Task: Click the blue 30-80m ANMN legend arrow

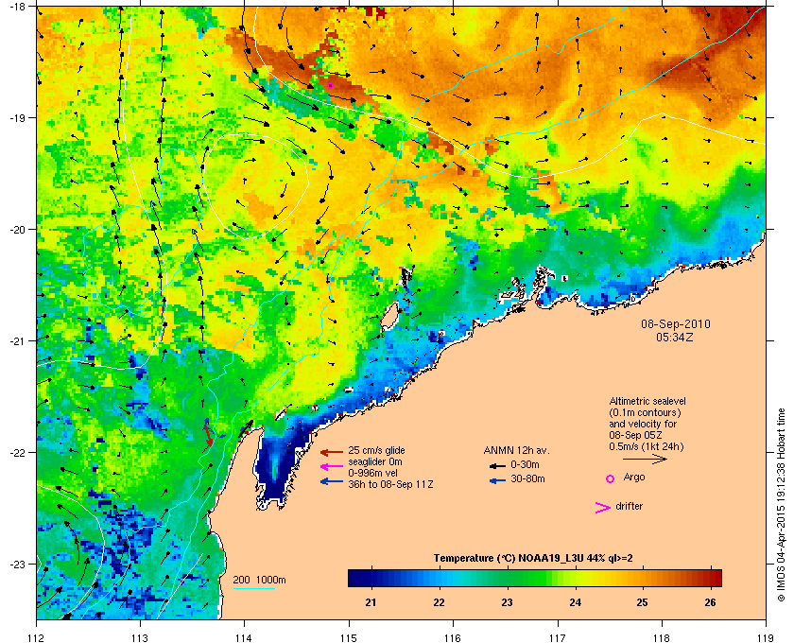Action: 497,480
